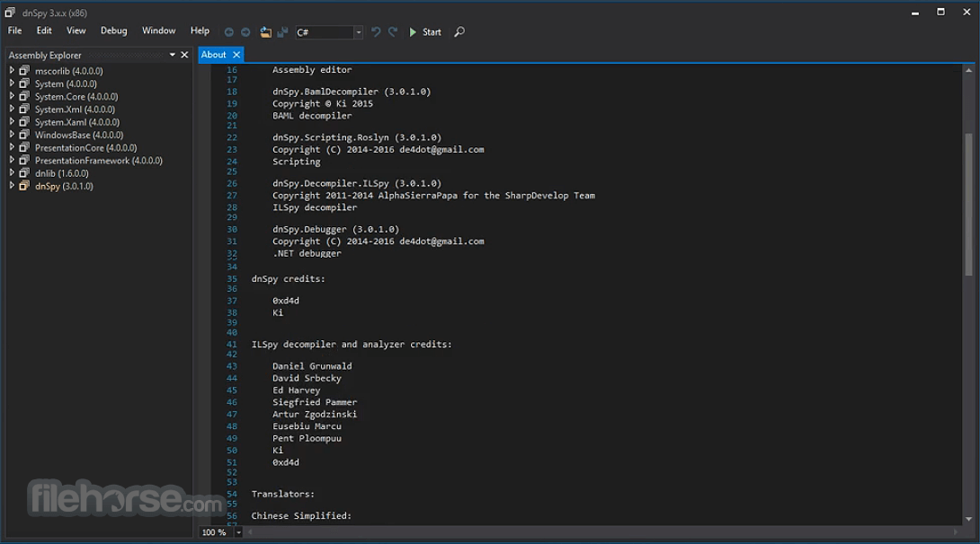This screenshot has width=980, height=544.
Task: Click the text 'dnSpy.Debugger (3.0.1.0)'
Action: [335, 229]
